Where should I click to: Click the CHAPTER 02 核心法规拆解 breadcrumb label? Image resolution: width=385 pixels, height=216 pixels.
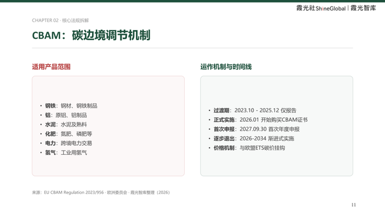tap(60, 20)
